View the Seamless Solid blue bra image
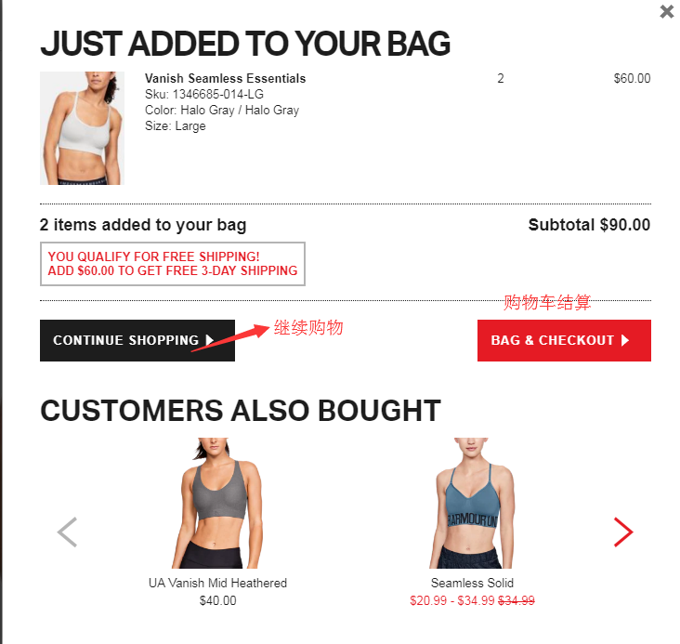Screen dimensions: 680x644 pos(472,503)
